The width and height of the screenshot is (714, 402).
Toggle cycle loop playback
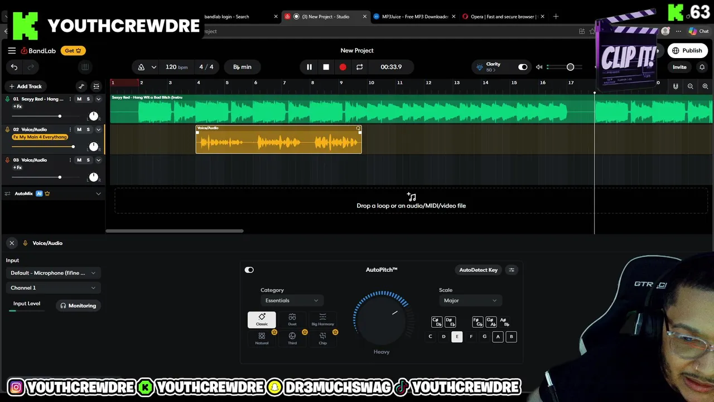pyautogui.click(x=359, y=67)
